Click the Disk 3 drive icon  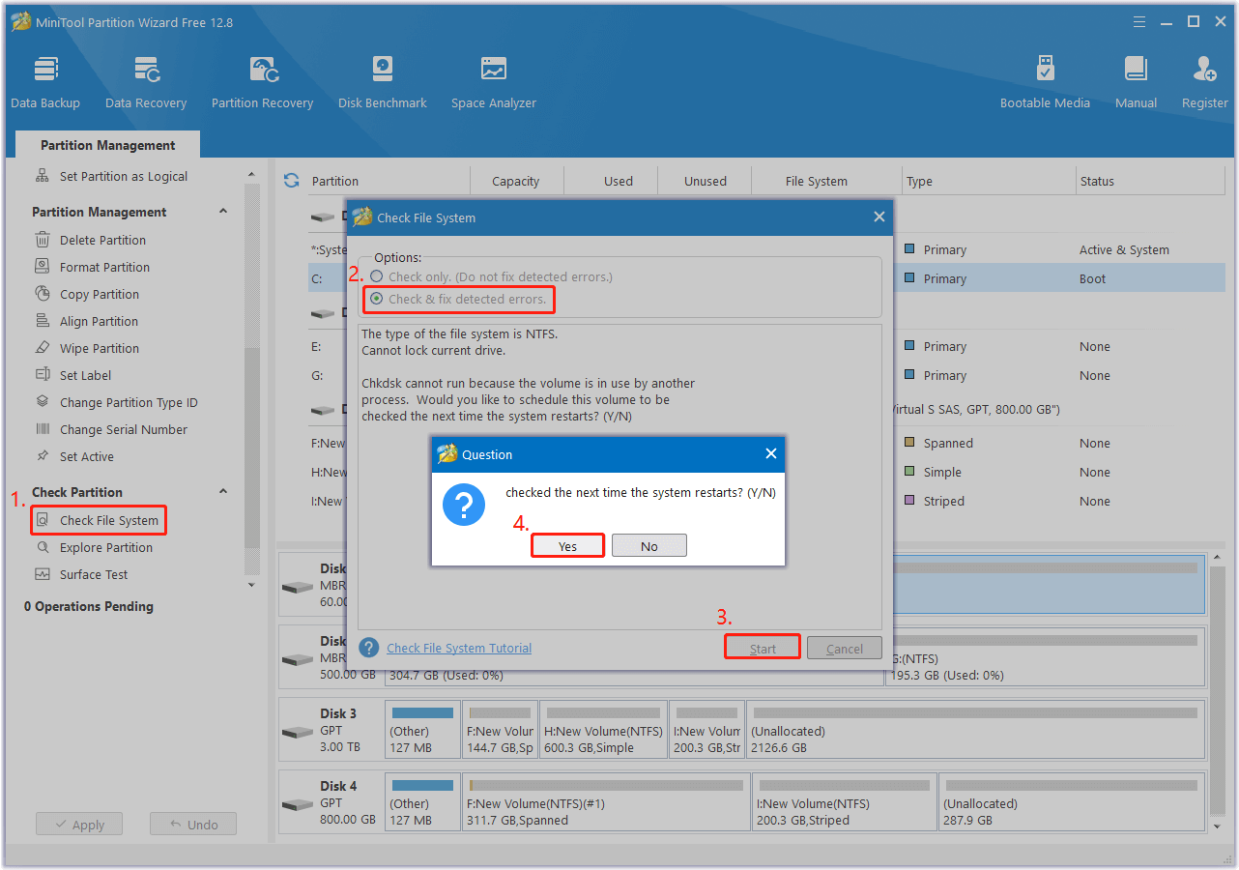coord(297,731)
